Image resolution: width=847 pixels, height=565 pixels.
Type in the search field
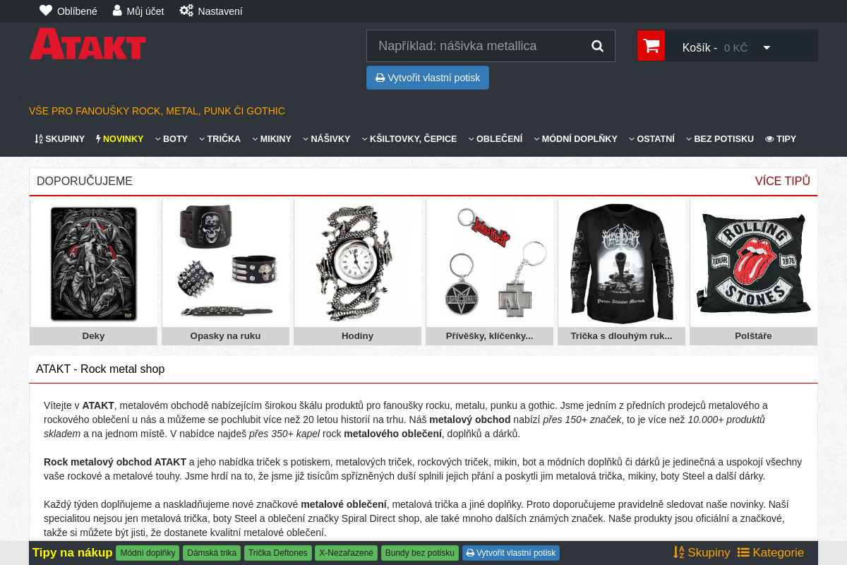(476, 46)
